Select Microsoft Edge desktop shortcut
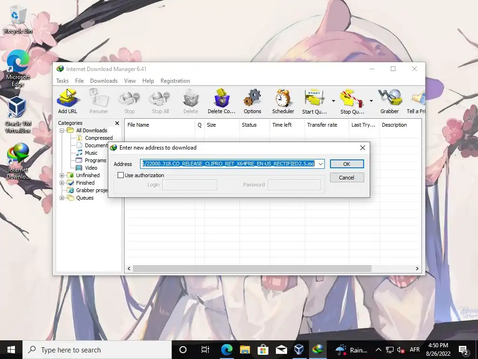The height and width of the screenshot is (359, 478). point(18,68)
